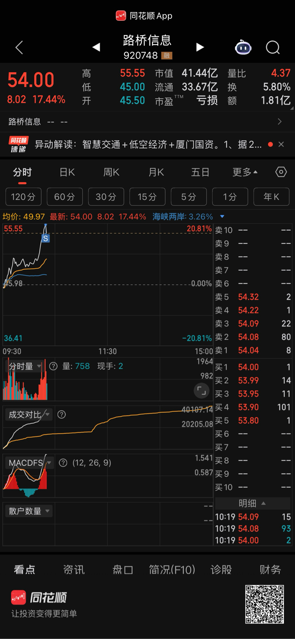Open the 海峡两岸 sector dropdown arrow
The image size is (295, 639).
pos(222,216)
